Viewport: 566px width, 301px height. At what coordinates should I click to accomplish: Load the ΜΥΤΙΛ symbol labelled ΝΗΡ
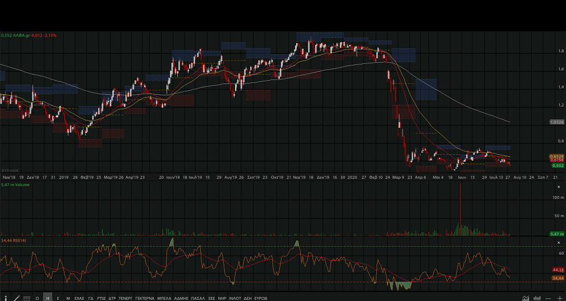click(x=222, y=298)
